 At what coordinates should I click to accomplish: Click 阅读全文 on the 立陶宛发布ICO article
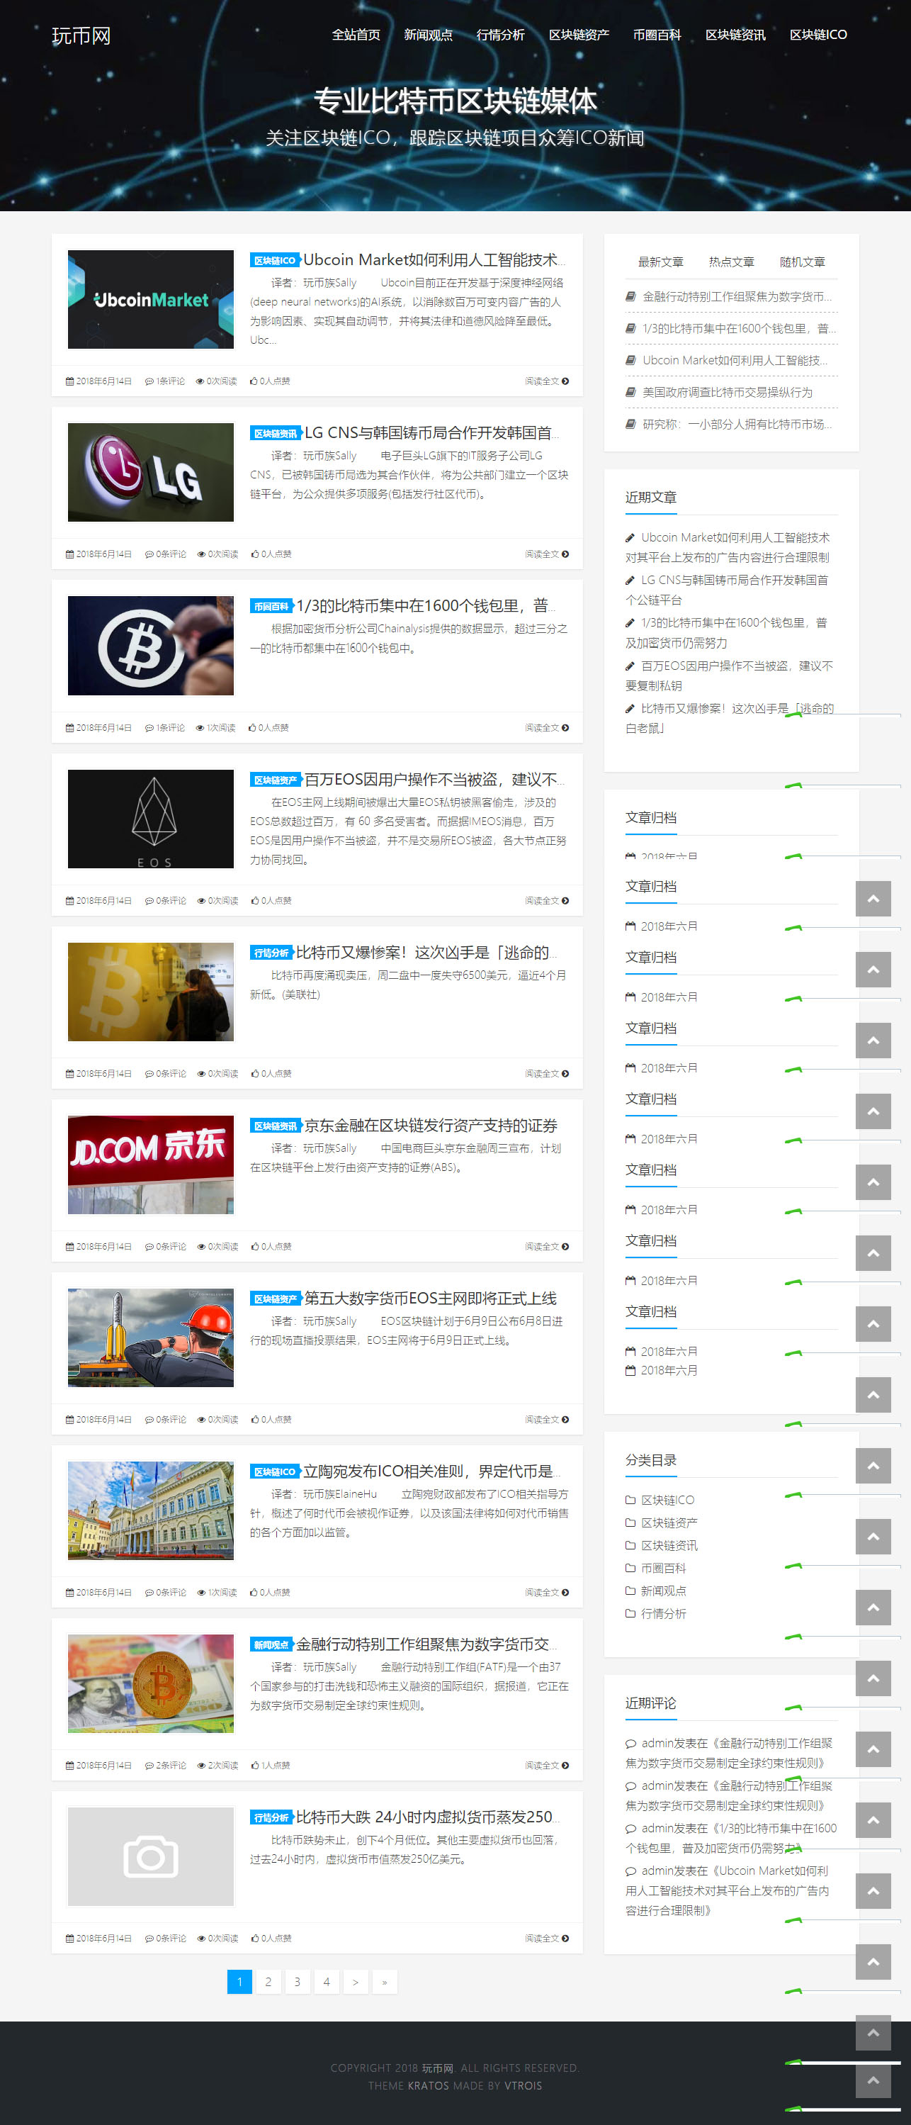tap(547, 1592)
